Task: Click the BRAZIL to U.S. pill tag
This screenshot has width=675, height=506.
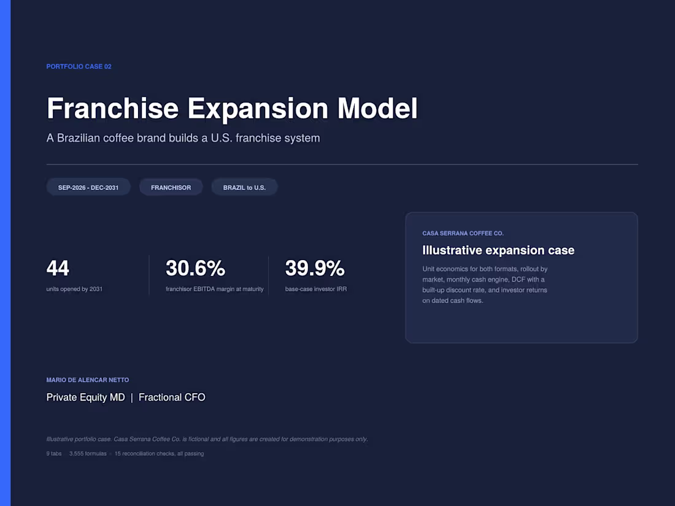Action: (244, 187)
